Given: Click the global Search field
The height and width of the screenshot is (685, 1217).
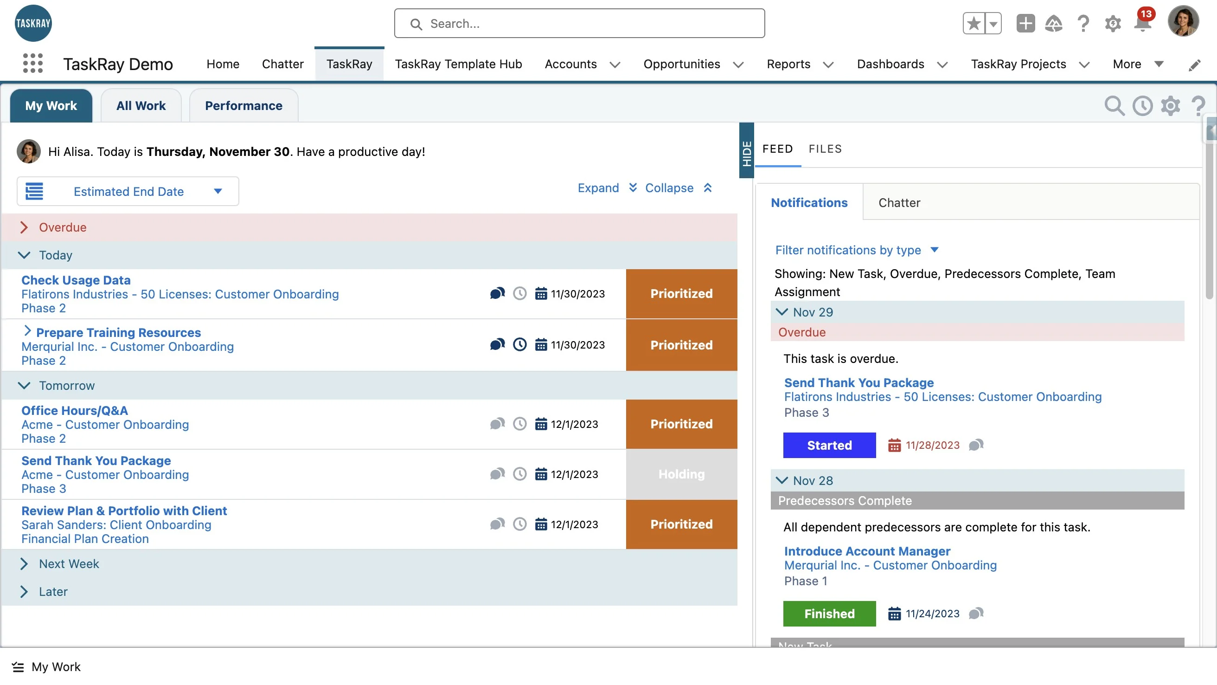Looking at the screenshot, I should point(579,24).
